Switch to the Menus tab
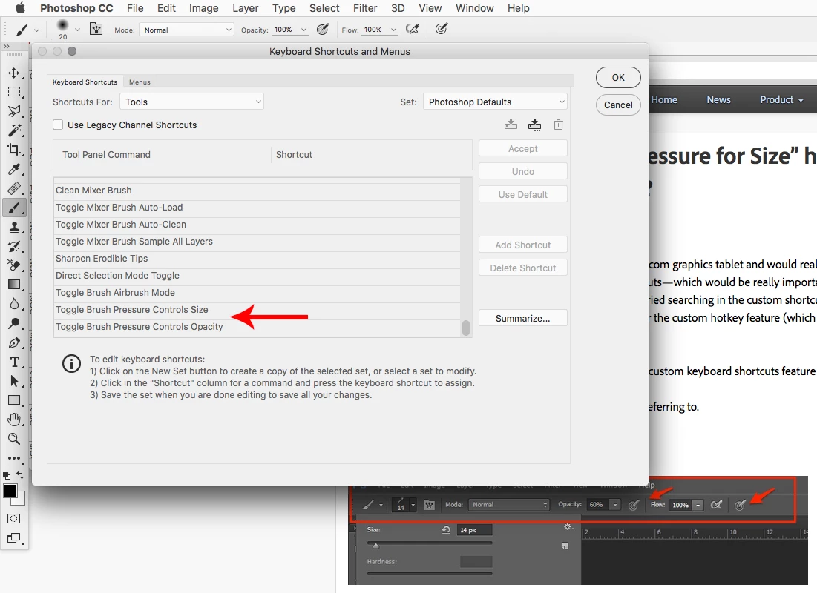Viewport: 817px width, 593px height. [140, 82]
